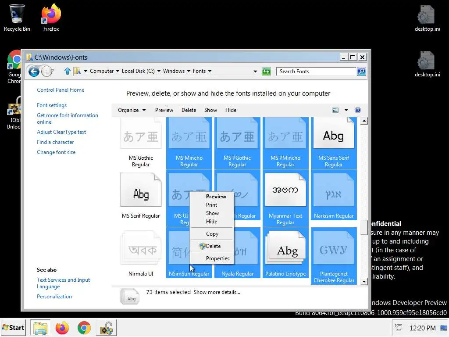
Task: Open Personalization link
Action: point(54,296)
